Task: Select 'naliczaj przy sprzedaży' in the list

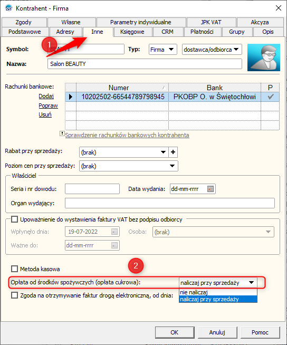Action: (218, 299)
